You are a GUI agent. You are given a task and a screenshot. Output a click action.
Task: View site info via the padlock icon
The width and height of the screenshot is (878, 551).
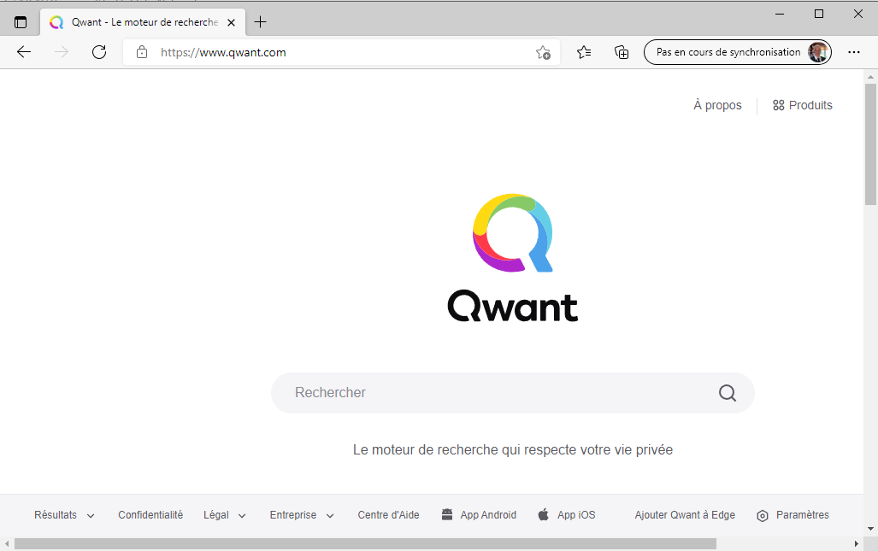(142, 52)
